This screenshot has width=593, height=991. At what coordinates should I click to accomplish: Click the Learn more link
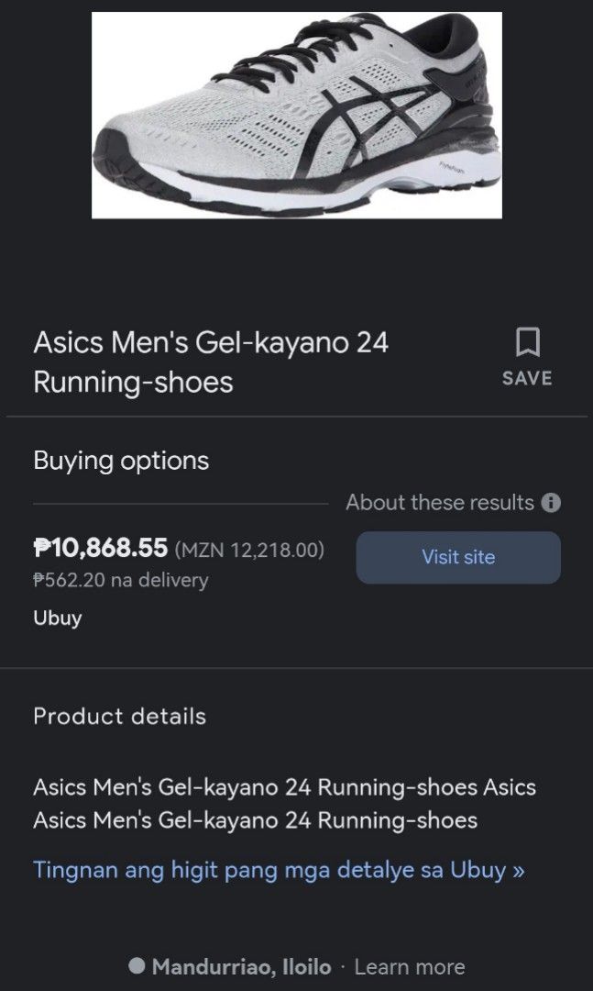(409, 966)
